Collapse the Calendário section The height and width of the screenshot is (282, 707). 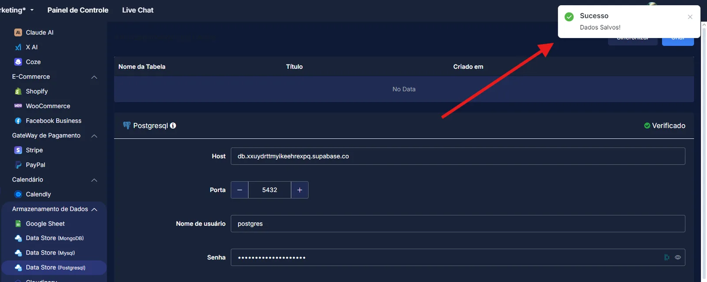(94, 180)
